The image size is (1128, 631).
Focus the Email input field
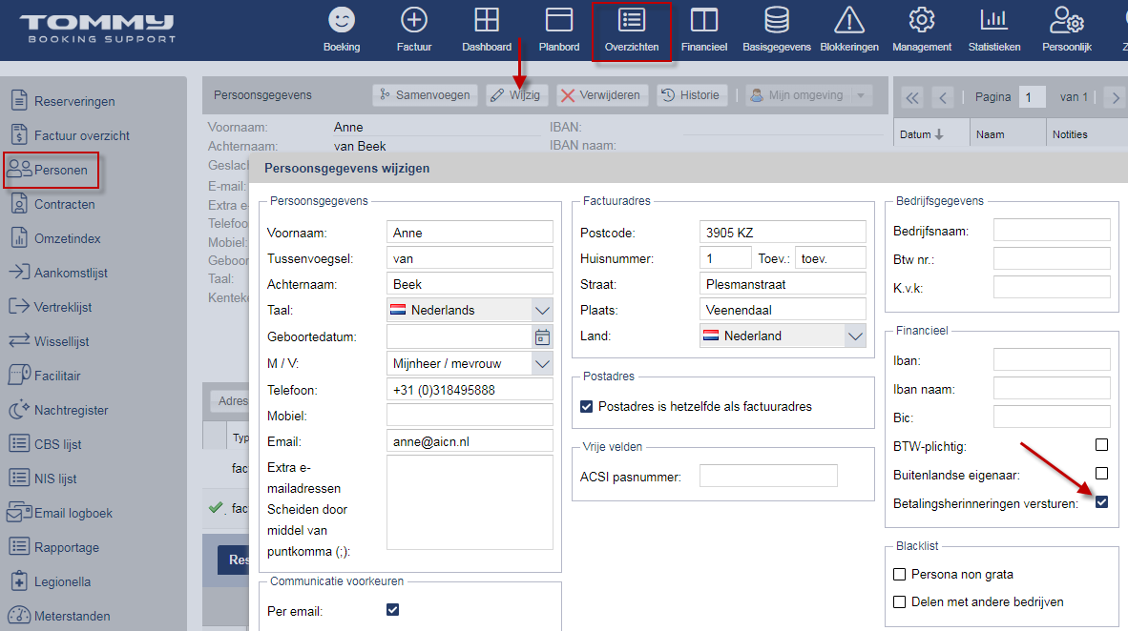pyautogui.click(x=470, y=442)
